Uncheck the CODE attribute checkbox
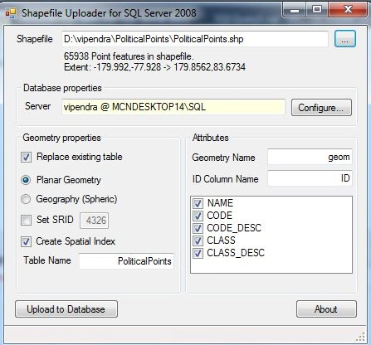The height and width of the screenshot is (345, 371). [x=198, y=216]
